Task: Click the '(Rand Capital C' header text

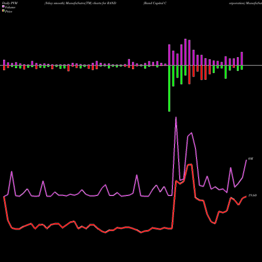Action: click(x=155, y=3)
